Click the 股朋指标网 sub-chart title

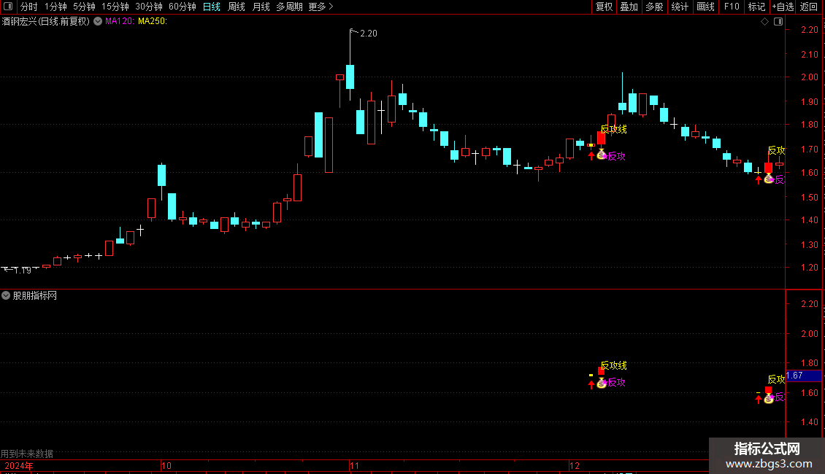pos(35,296)
